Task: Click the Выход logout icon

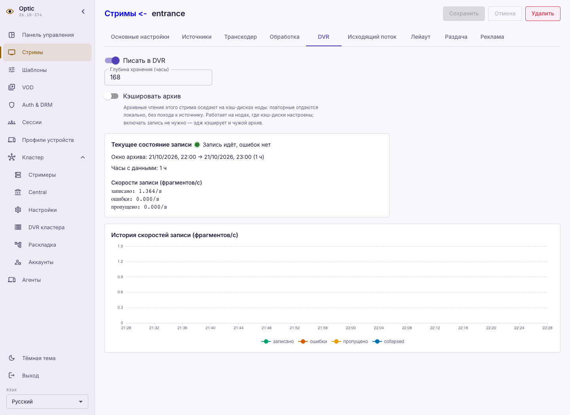Action: click(12, 375)
